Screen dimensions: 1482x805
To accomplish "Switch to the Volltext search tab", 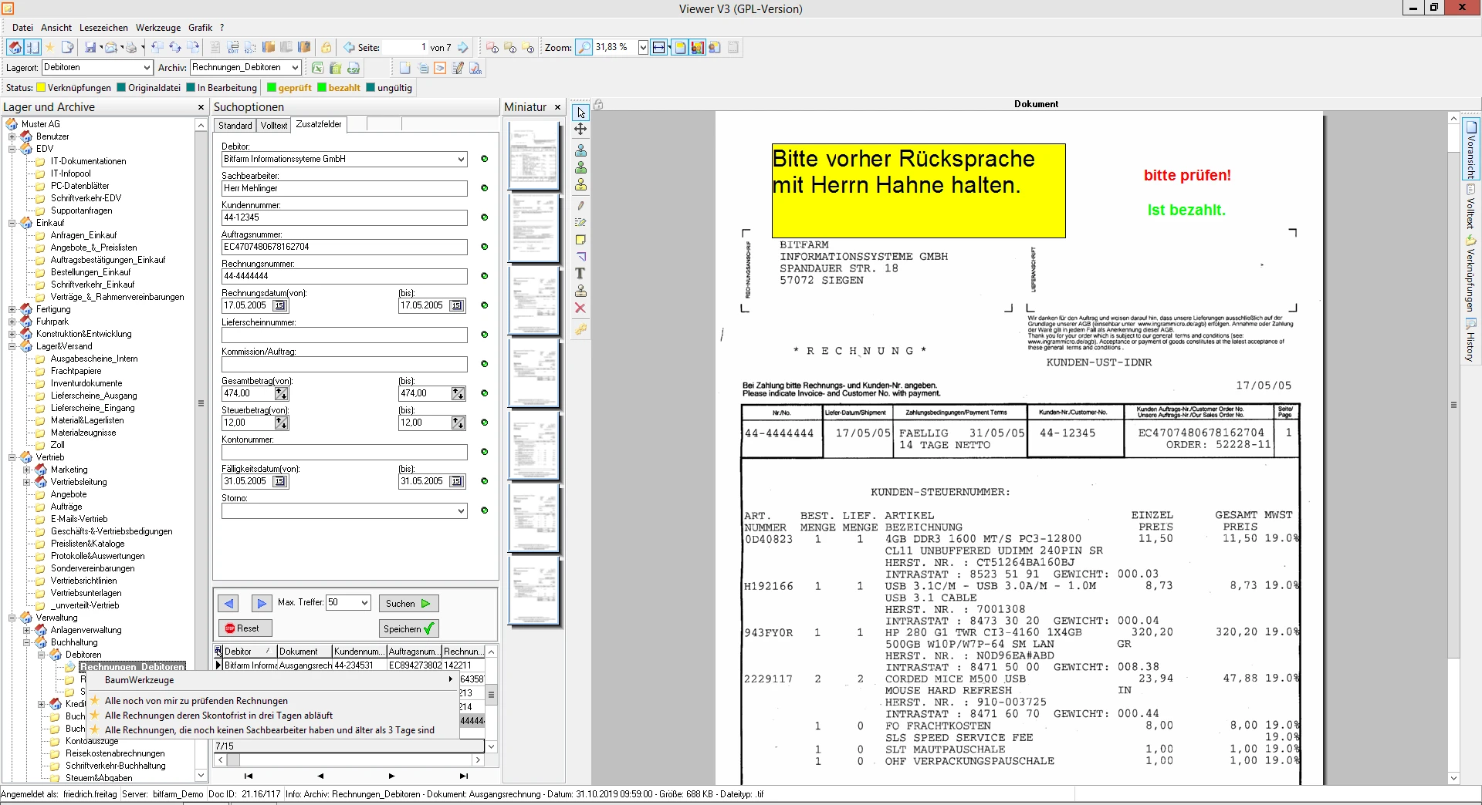I will click(x=273, y=126).
